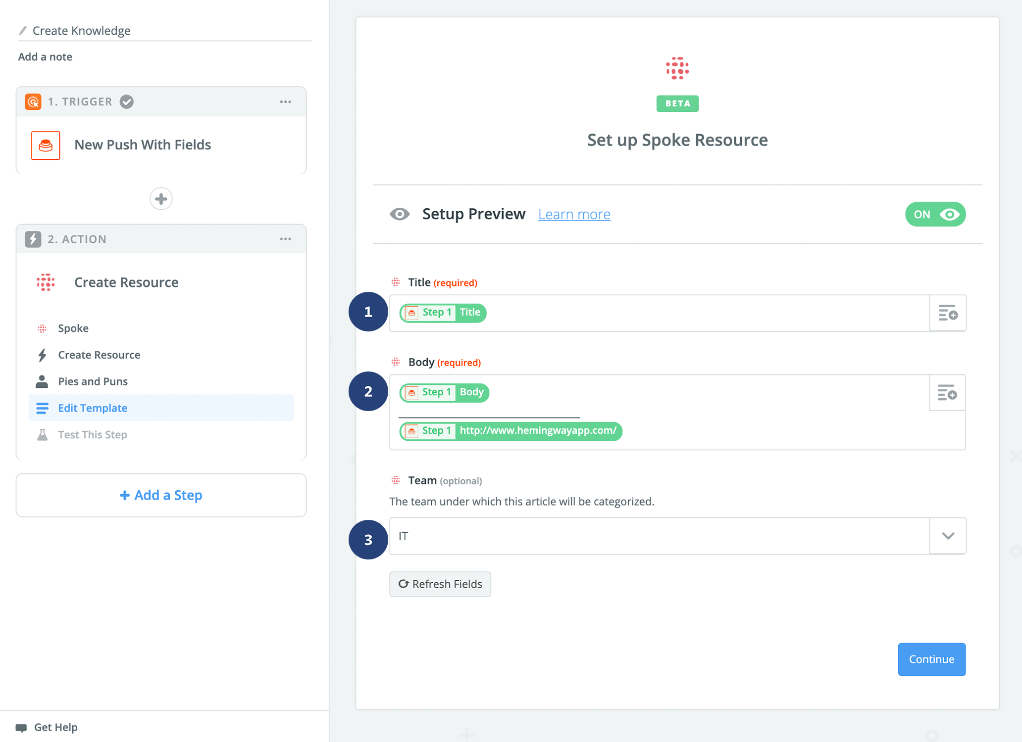
Task: Click the Create Resource action heading
Action: 126,282
